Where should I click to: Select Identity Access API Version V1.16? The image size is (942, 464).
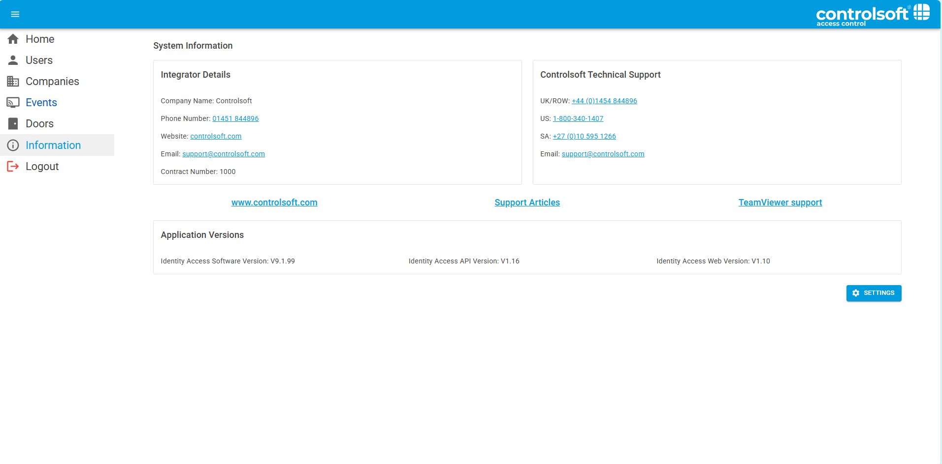pyautogui.click(x=464, y=261)
